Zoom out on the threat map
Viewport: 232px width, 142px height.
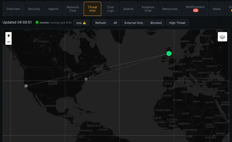tap(9, 42)
